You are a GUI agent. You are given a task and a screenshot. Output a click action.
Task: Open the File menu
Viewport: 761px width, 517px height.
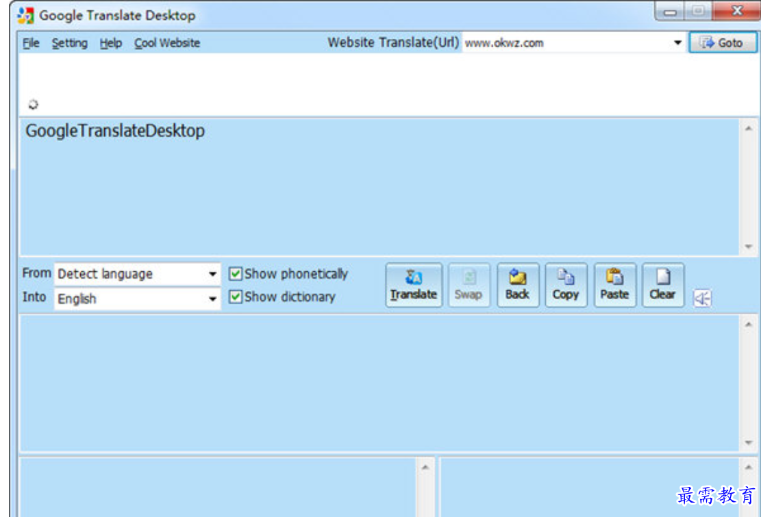point(31,43)
